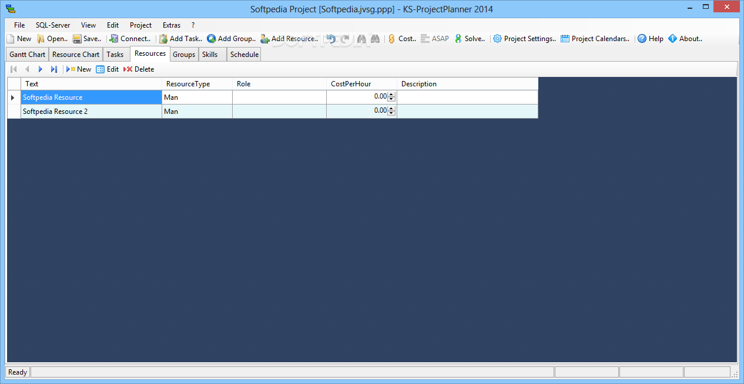Switch to the Schedule tab
This screenshot has height=384, width=744.
244,55
